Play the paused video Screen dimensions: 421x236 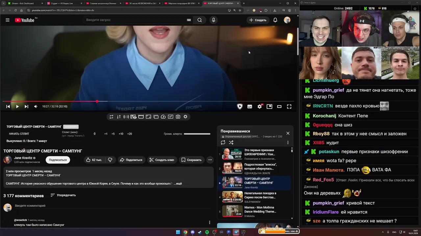pyautogui.click(x=17, y=107)
